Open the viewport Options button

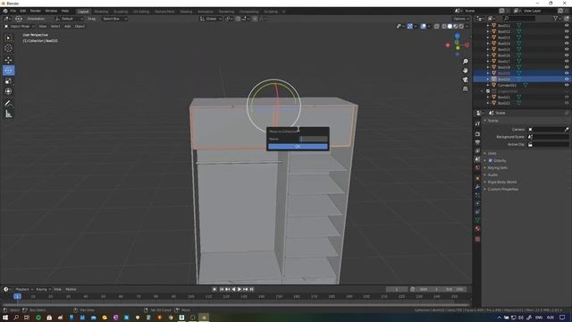coord(461,19)
